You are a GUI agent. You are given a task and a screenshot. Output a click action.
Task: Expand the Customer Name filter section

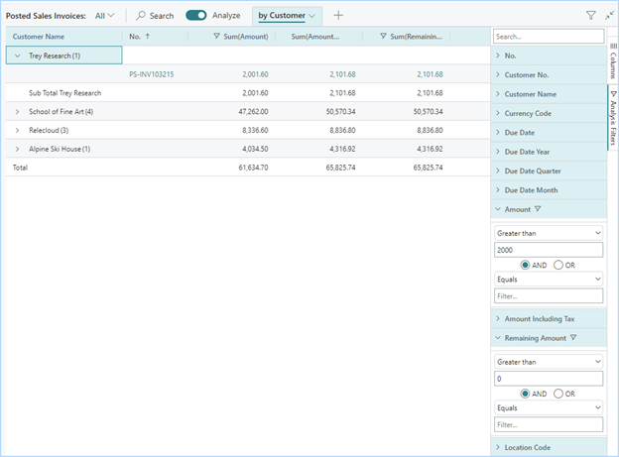549,94
